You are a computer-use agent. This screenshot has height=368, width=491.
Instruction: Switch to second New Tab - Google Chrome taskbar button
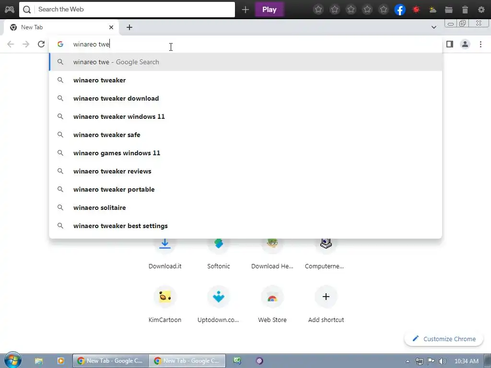187,361
